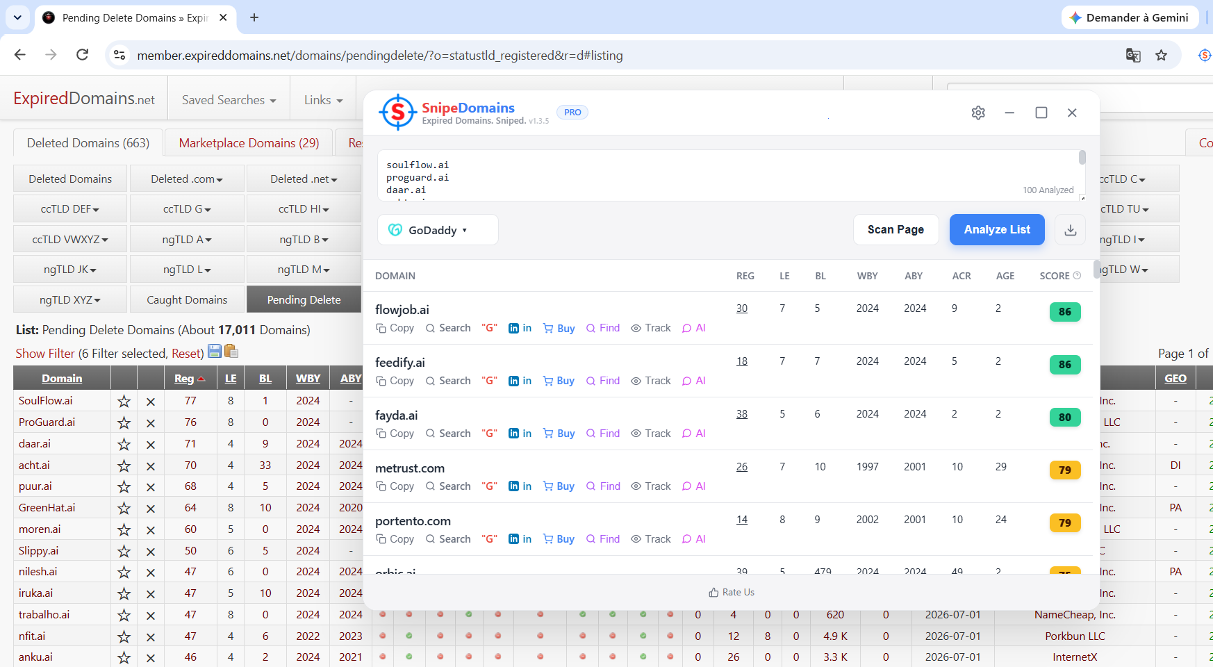
Task: Click the Scan Page button
Action: point(896,229)
